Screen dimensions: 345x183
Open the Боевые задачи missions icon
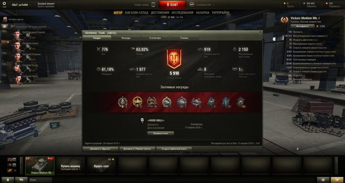(x=5, y=19)
